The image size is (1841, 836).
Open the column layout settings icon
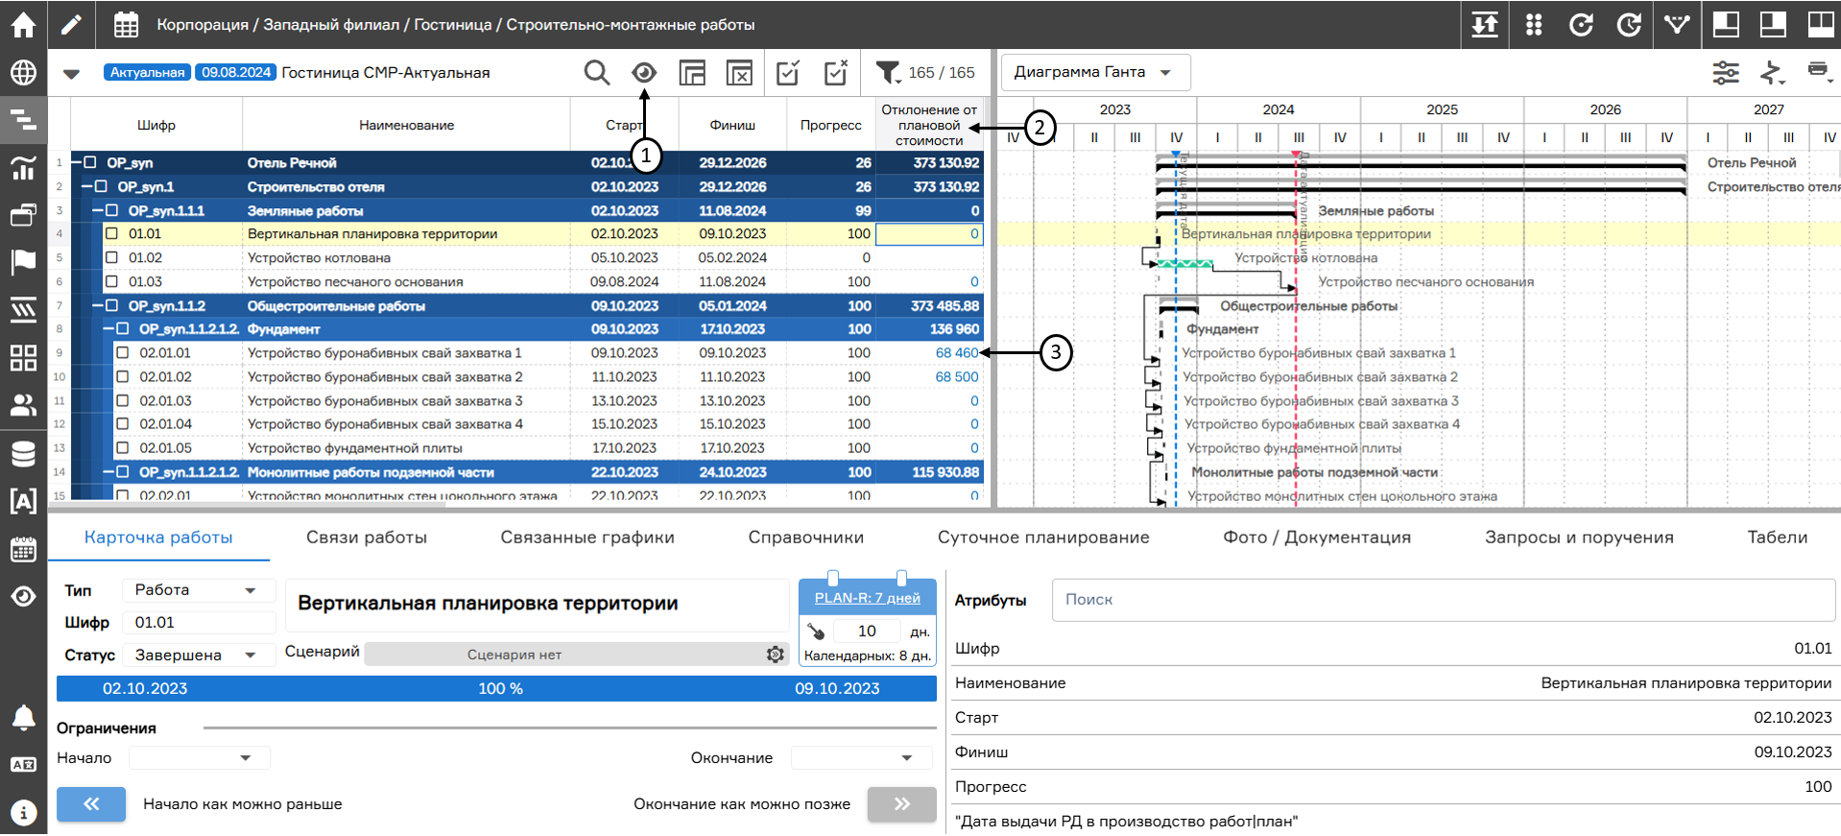(691, 73)
